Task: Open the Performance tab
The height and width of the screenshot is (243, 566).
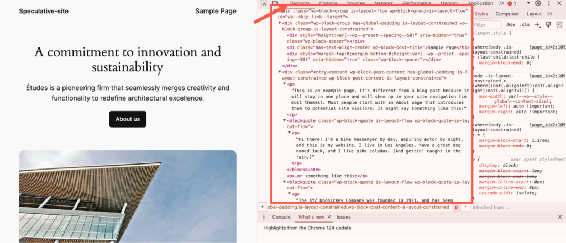Action: (x=417, y=3)
